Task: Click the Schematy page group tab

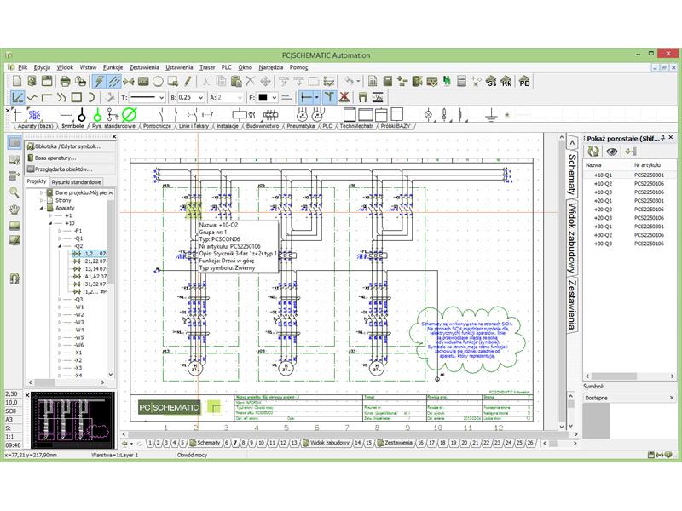Action: click(x=205, y=443)
